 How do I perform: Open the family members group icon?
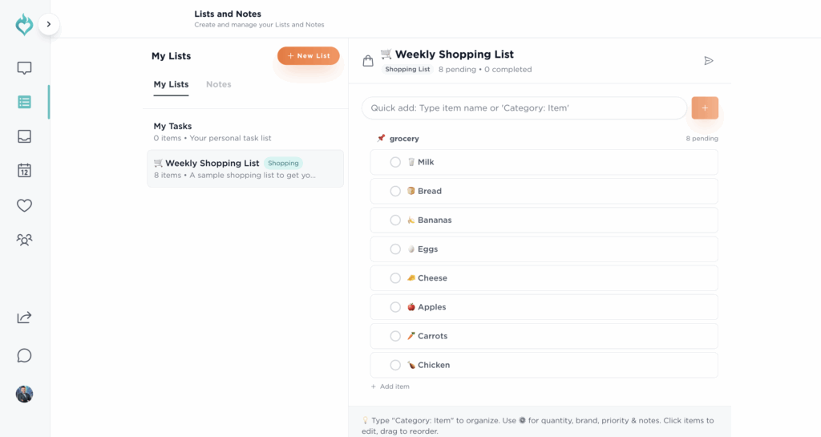point(24,240)
